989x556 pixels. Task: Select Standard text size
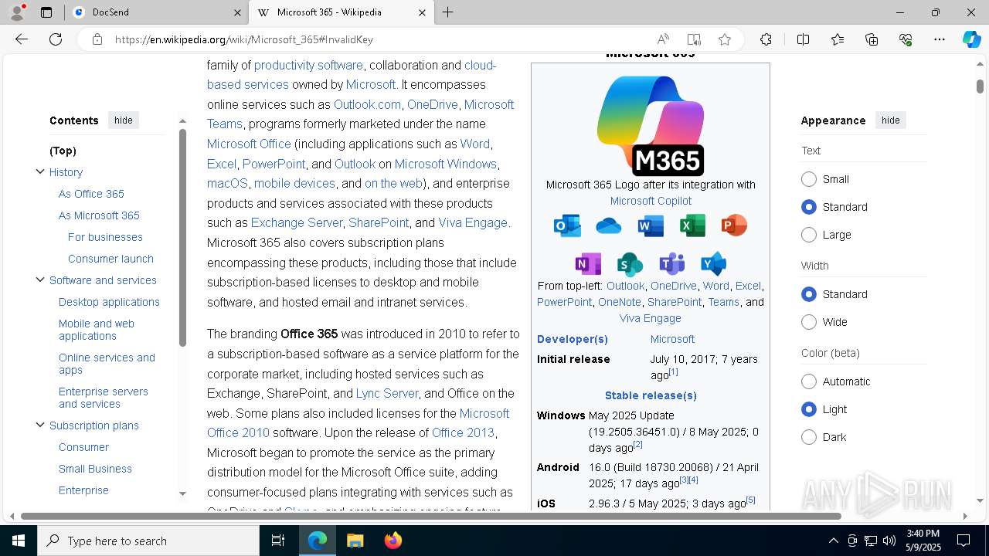[809, 207]
